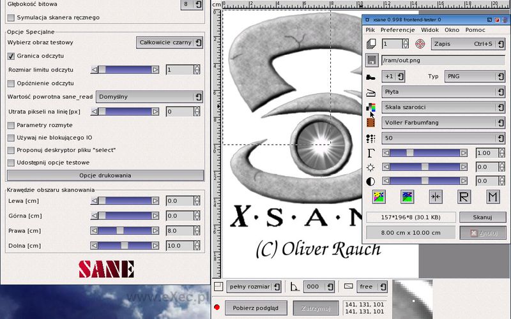Click the brightness slider track
511x319 pixels.
tap(425, 167)
